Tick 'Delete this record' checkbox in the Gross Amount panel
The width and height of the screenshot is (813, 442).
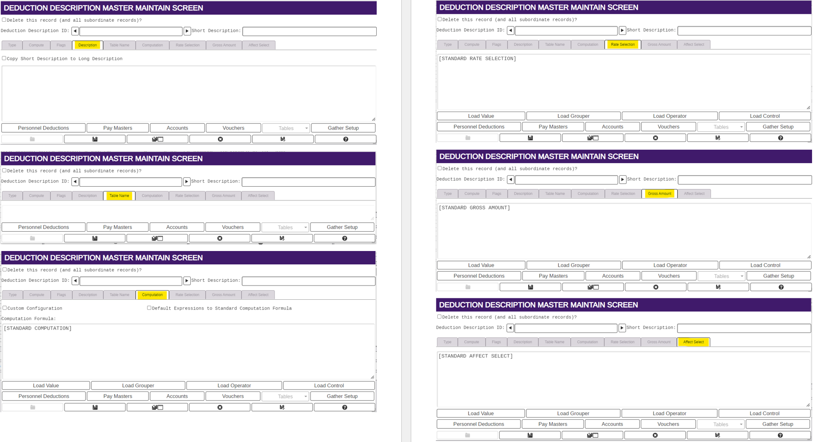(440, 168)
